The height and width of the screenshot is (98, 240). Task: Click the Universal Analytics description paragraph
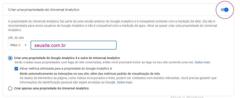pos(112,26)
